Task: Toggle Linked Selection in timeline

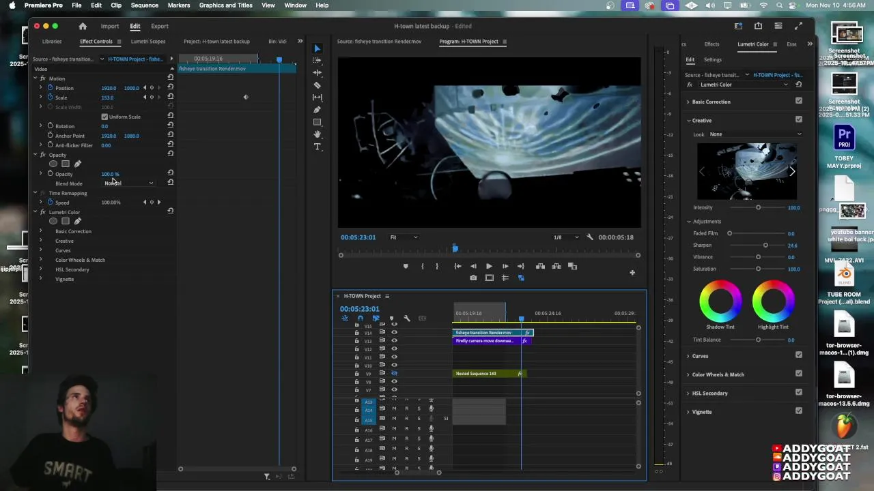Action: point(376,318)
